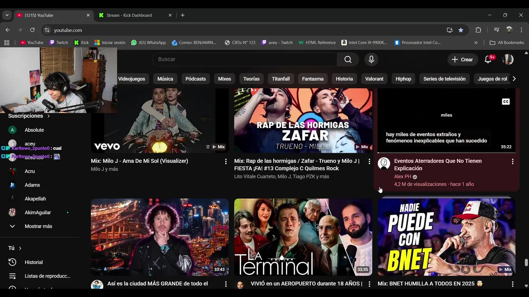Viewport: 529px width, 297px height.
Task: Open options for VIVIÓ en un AEROPUERTO video
Action: pyautogui.click(x=369, y=284)
